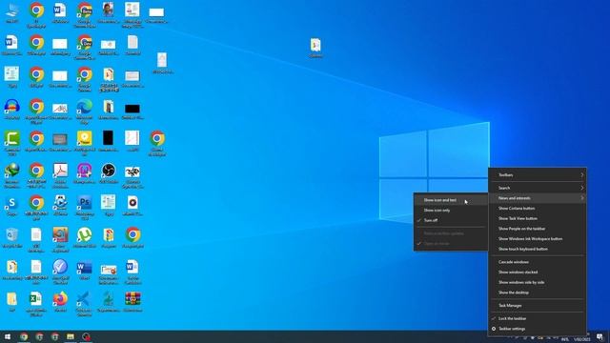Toggle Show touch keyboard button
Viewport: 610px width, 343px height.
538,249
